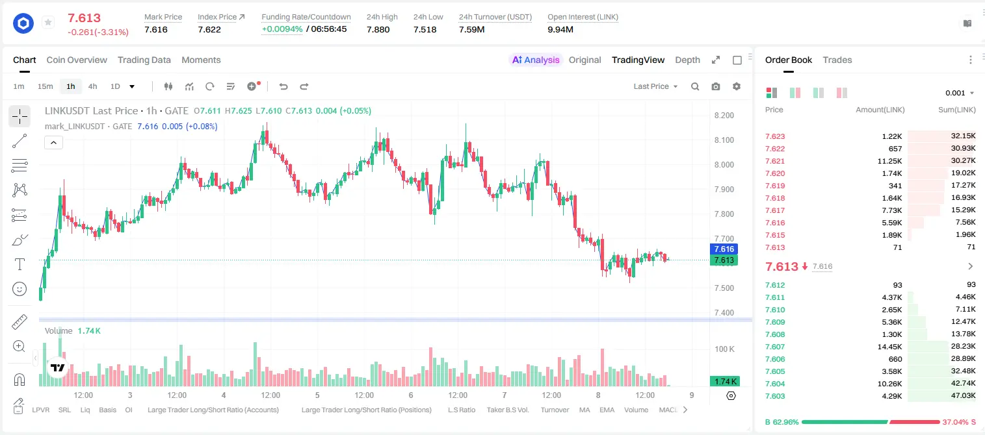
Task: Select the trend line drawing tool
Action: pos(20,141)
